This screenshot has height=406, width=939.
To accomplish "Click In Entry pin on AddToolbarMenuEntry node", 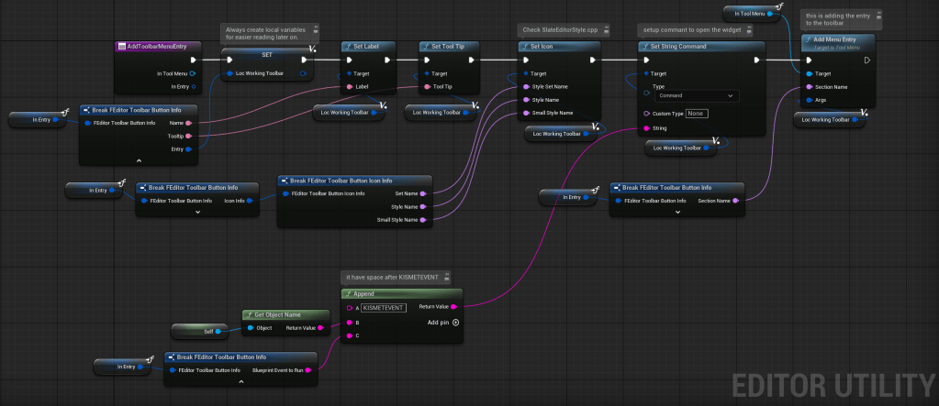I will tap(193, 87).
